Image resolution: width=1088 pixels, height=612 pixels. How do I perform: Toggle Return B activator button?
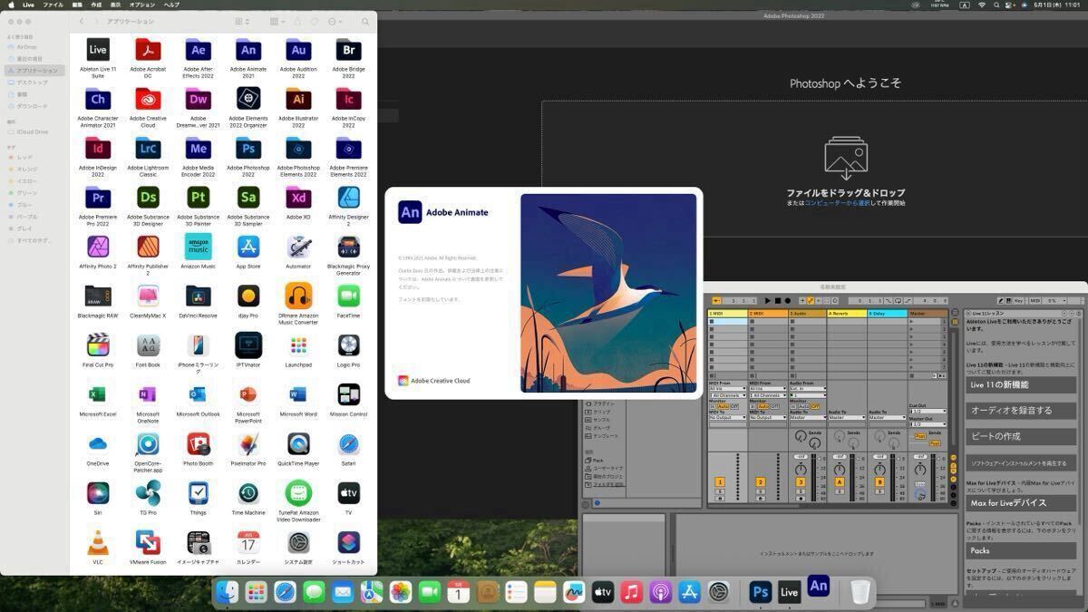879,482
